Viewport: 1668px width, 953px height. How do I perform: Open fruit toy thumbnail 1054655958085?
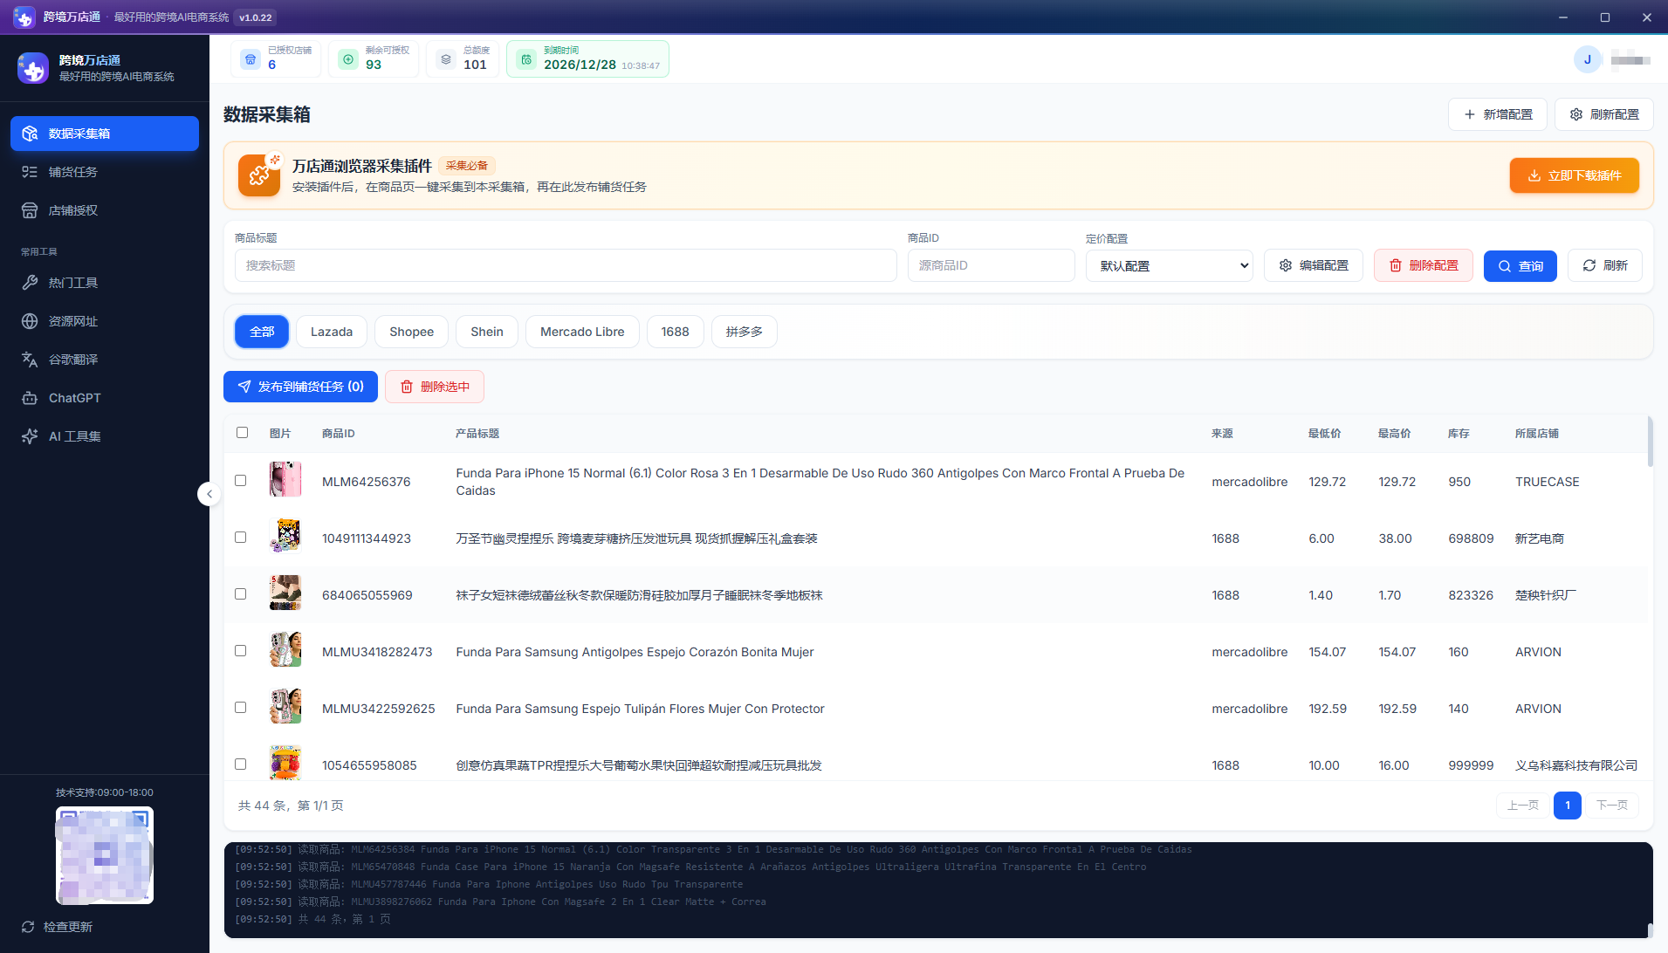(285, 763)
